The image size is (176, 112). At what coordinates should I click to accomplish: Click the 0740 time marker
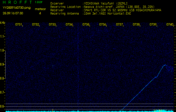point(170,25)
